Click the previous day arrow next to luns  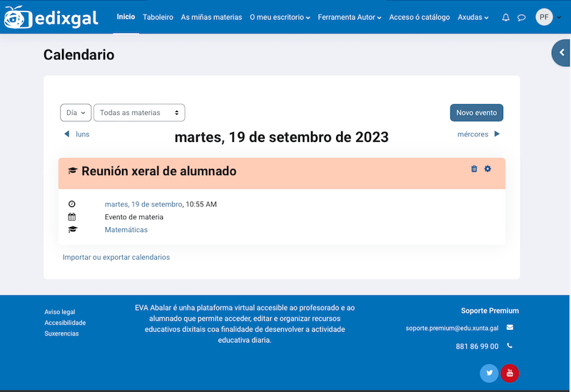click(66, 134)
